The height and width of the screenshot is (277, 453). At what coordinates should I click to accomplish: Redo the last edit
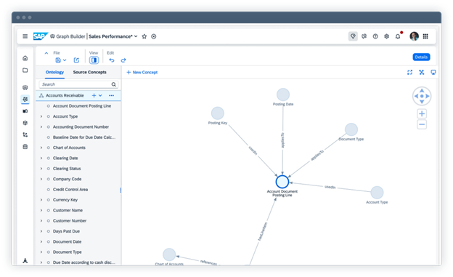point(123,60)
